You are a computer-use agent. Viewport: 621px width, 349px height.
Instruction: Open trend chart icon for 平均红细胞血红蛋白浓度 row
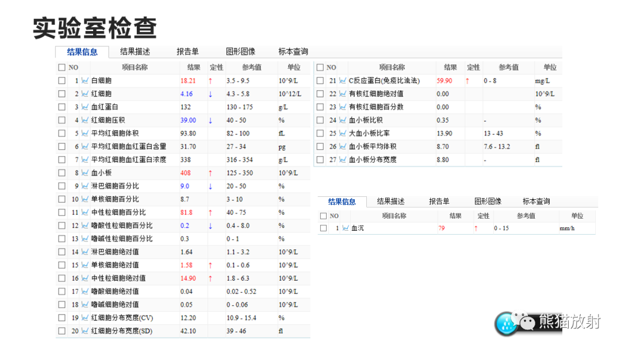click(85, 160)
